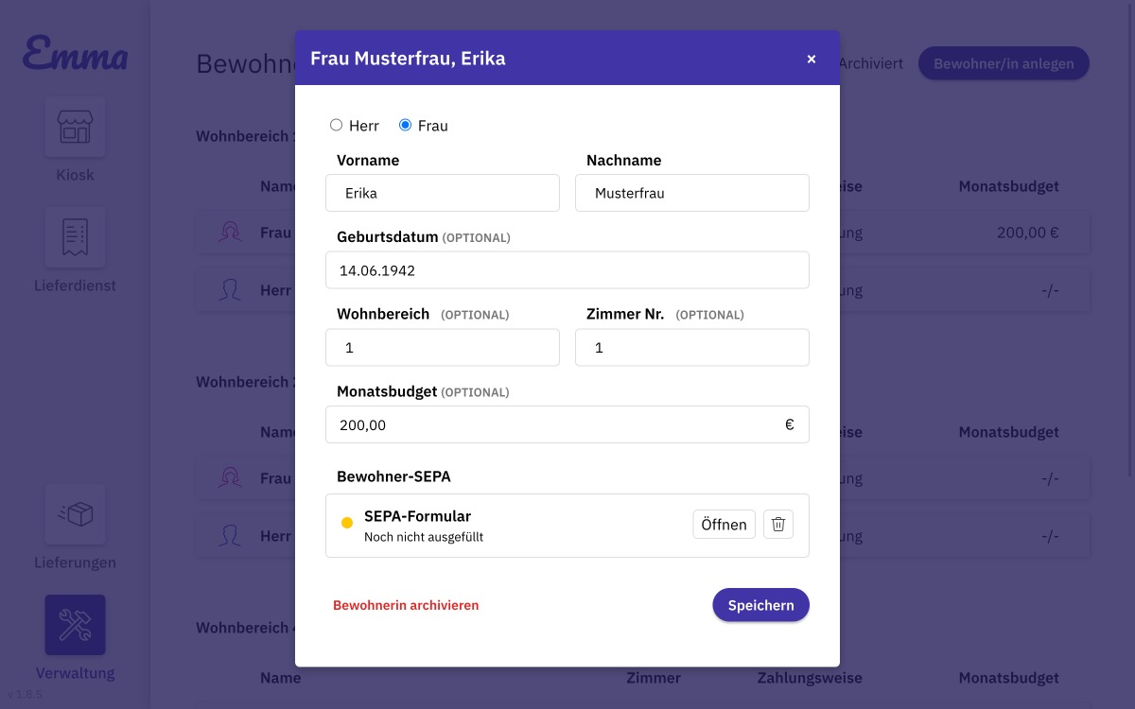The width and height of the screenshot is (1135, 709).
Task: Edit the Monatsbudget amount field
Action: [x=553, y=425]
